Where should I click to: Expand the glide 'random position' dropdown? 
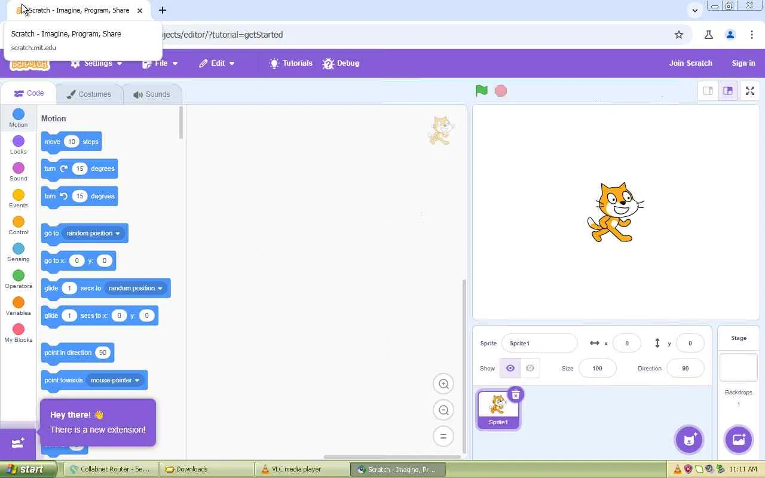pyautogui.click(x=136, y=288)
